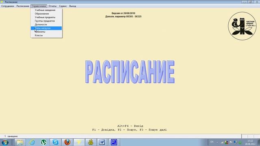Open the blue square taskbar application
Image resolution: width=260 pixels, height=146 pixels.
coord(114,142)
